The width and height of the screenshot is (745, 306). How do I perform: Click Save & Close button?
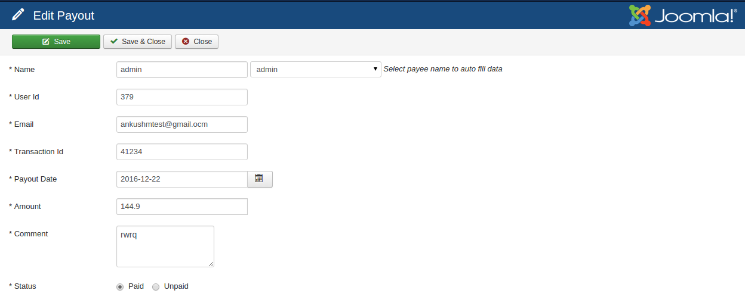[137, 42]
